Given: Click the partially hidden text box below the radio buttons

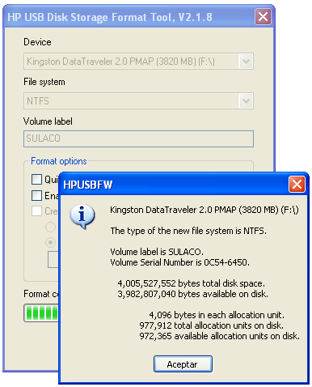Looking at the screenshot, I should point(53,260).
